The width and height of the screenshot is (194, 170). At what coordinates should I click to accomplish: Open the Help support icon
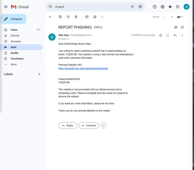(x=154, y=7)
